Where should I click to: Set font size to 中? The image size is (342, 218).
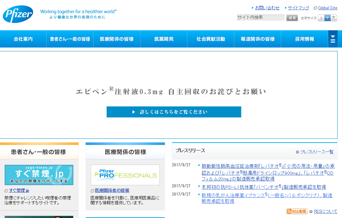(x=328, y=18)
